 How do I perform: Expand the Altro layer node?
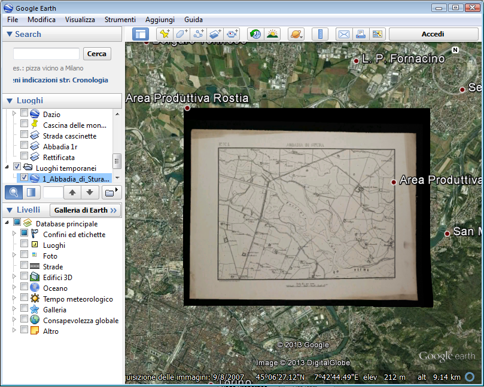[x=14, y=330]
